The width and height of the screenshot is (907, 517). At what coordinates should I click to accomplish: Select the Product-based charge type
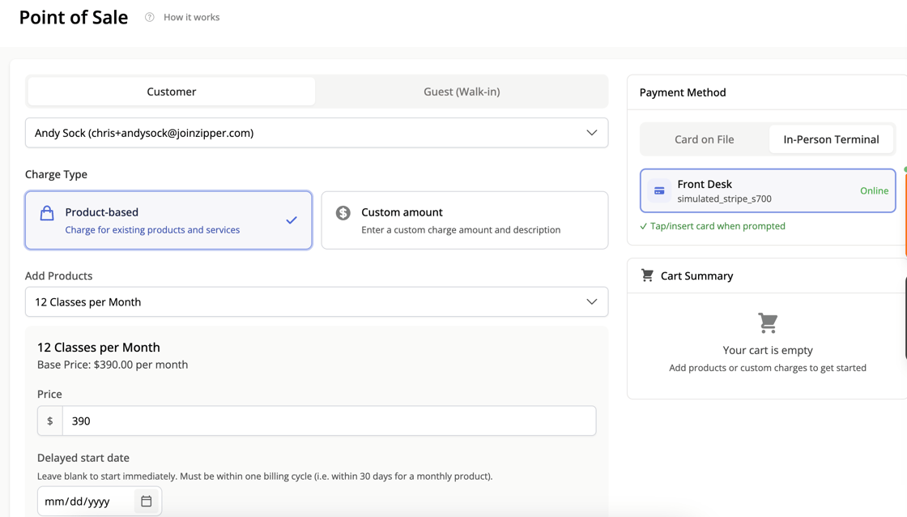pyautogui.click(x=168, y=220)
